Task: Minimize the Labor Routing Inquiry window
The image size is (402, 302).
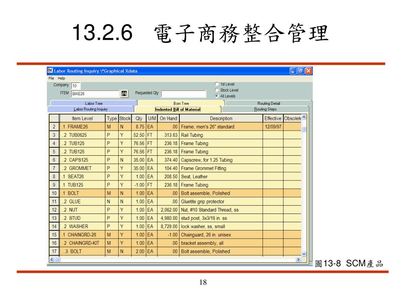Action: [293, 71]
